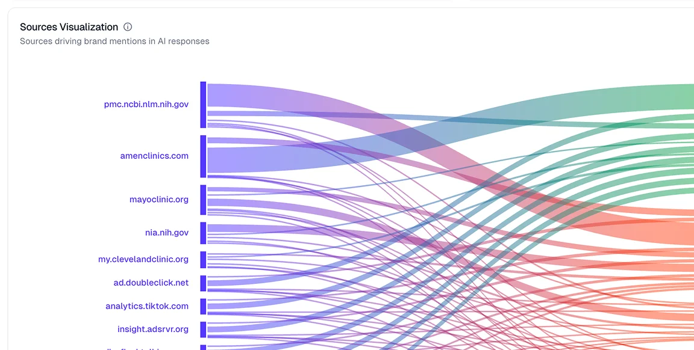
Task: Click the node bar next to pmc.ncbi.nlm.nih.gov
Action: coord(204,105)
